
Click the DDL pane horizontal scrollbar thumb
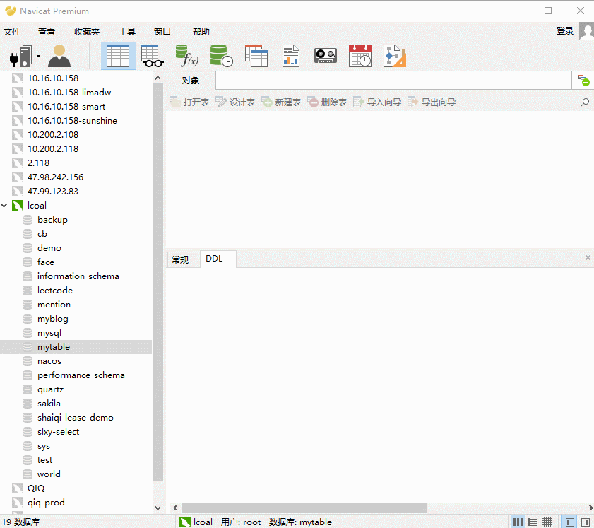coord(304,508)
